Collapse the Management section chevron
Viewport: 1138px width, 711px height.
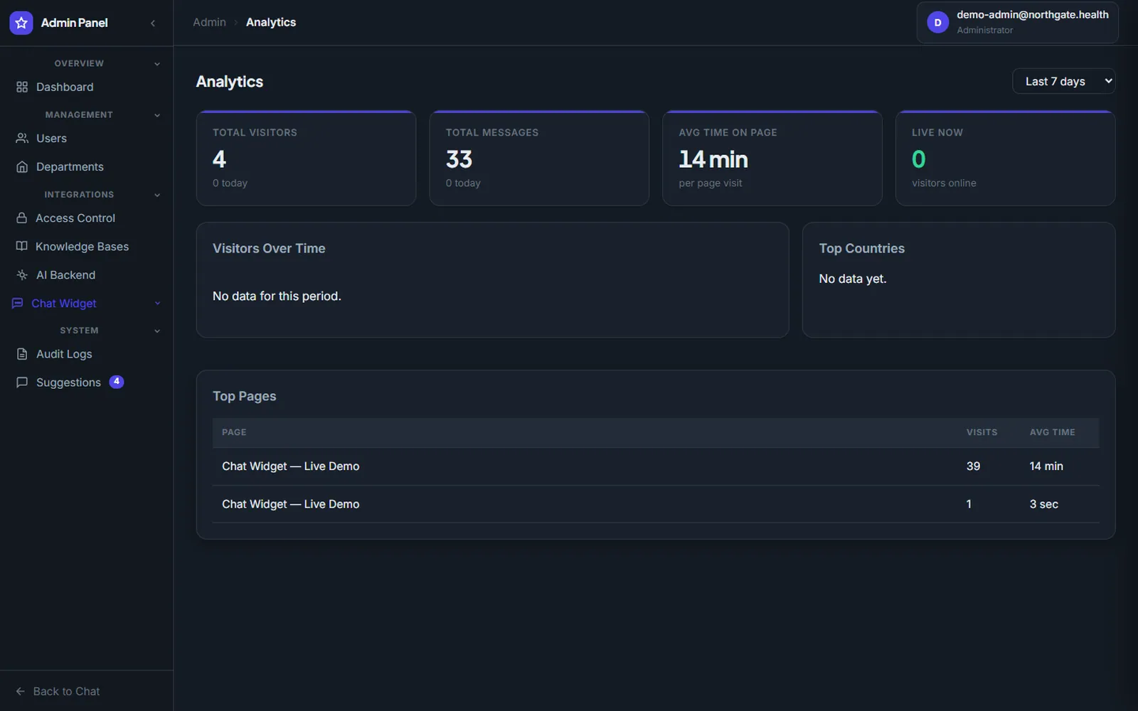click(x=157, y=115)
